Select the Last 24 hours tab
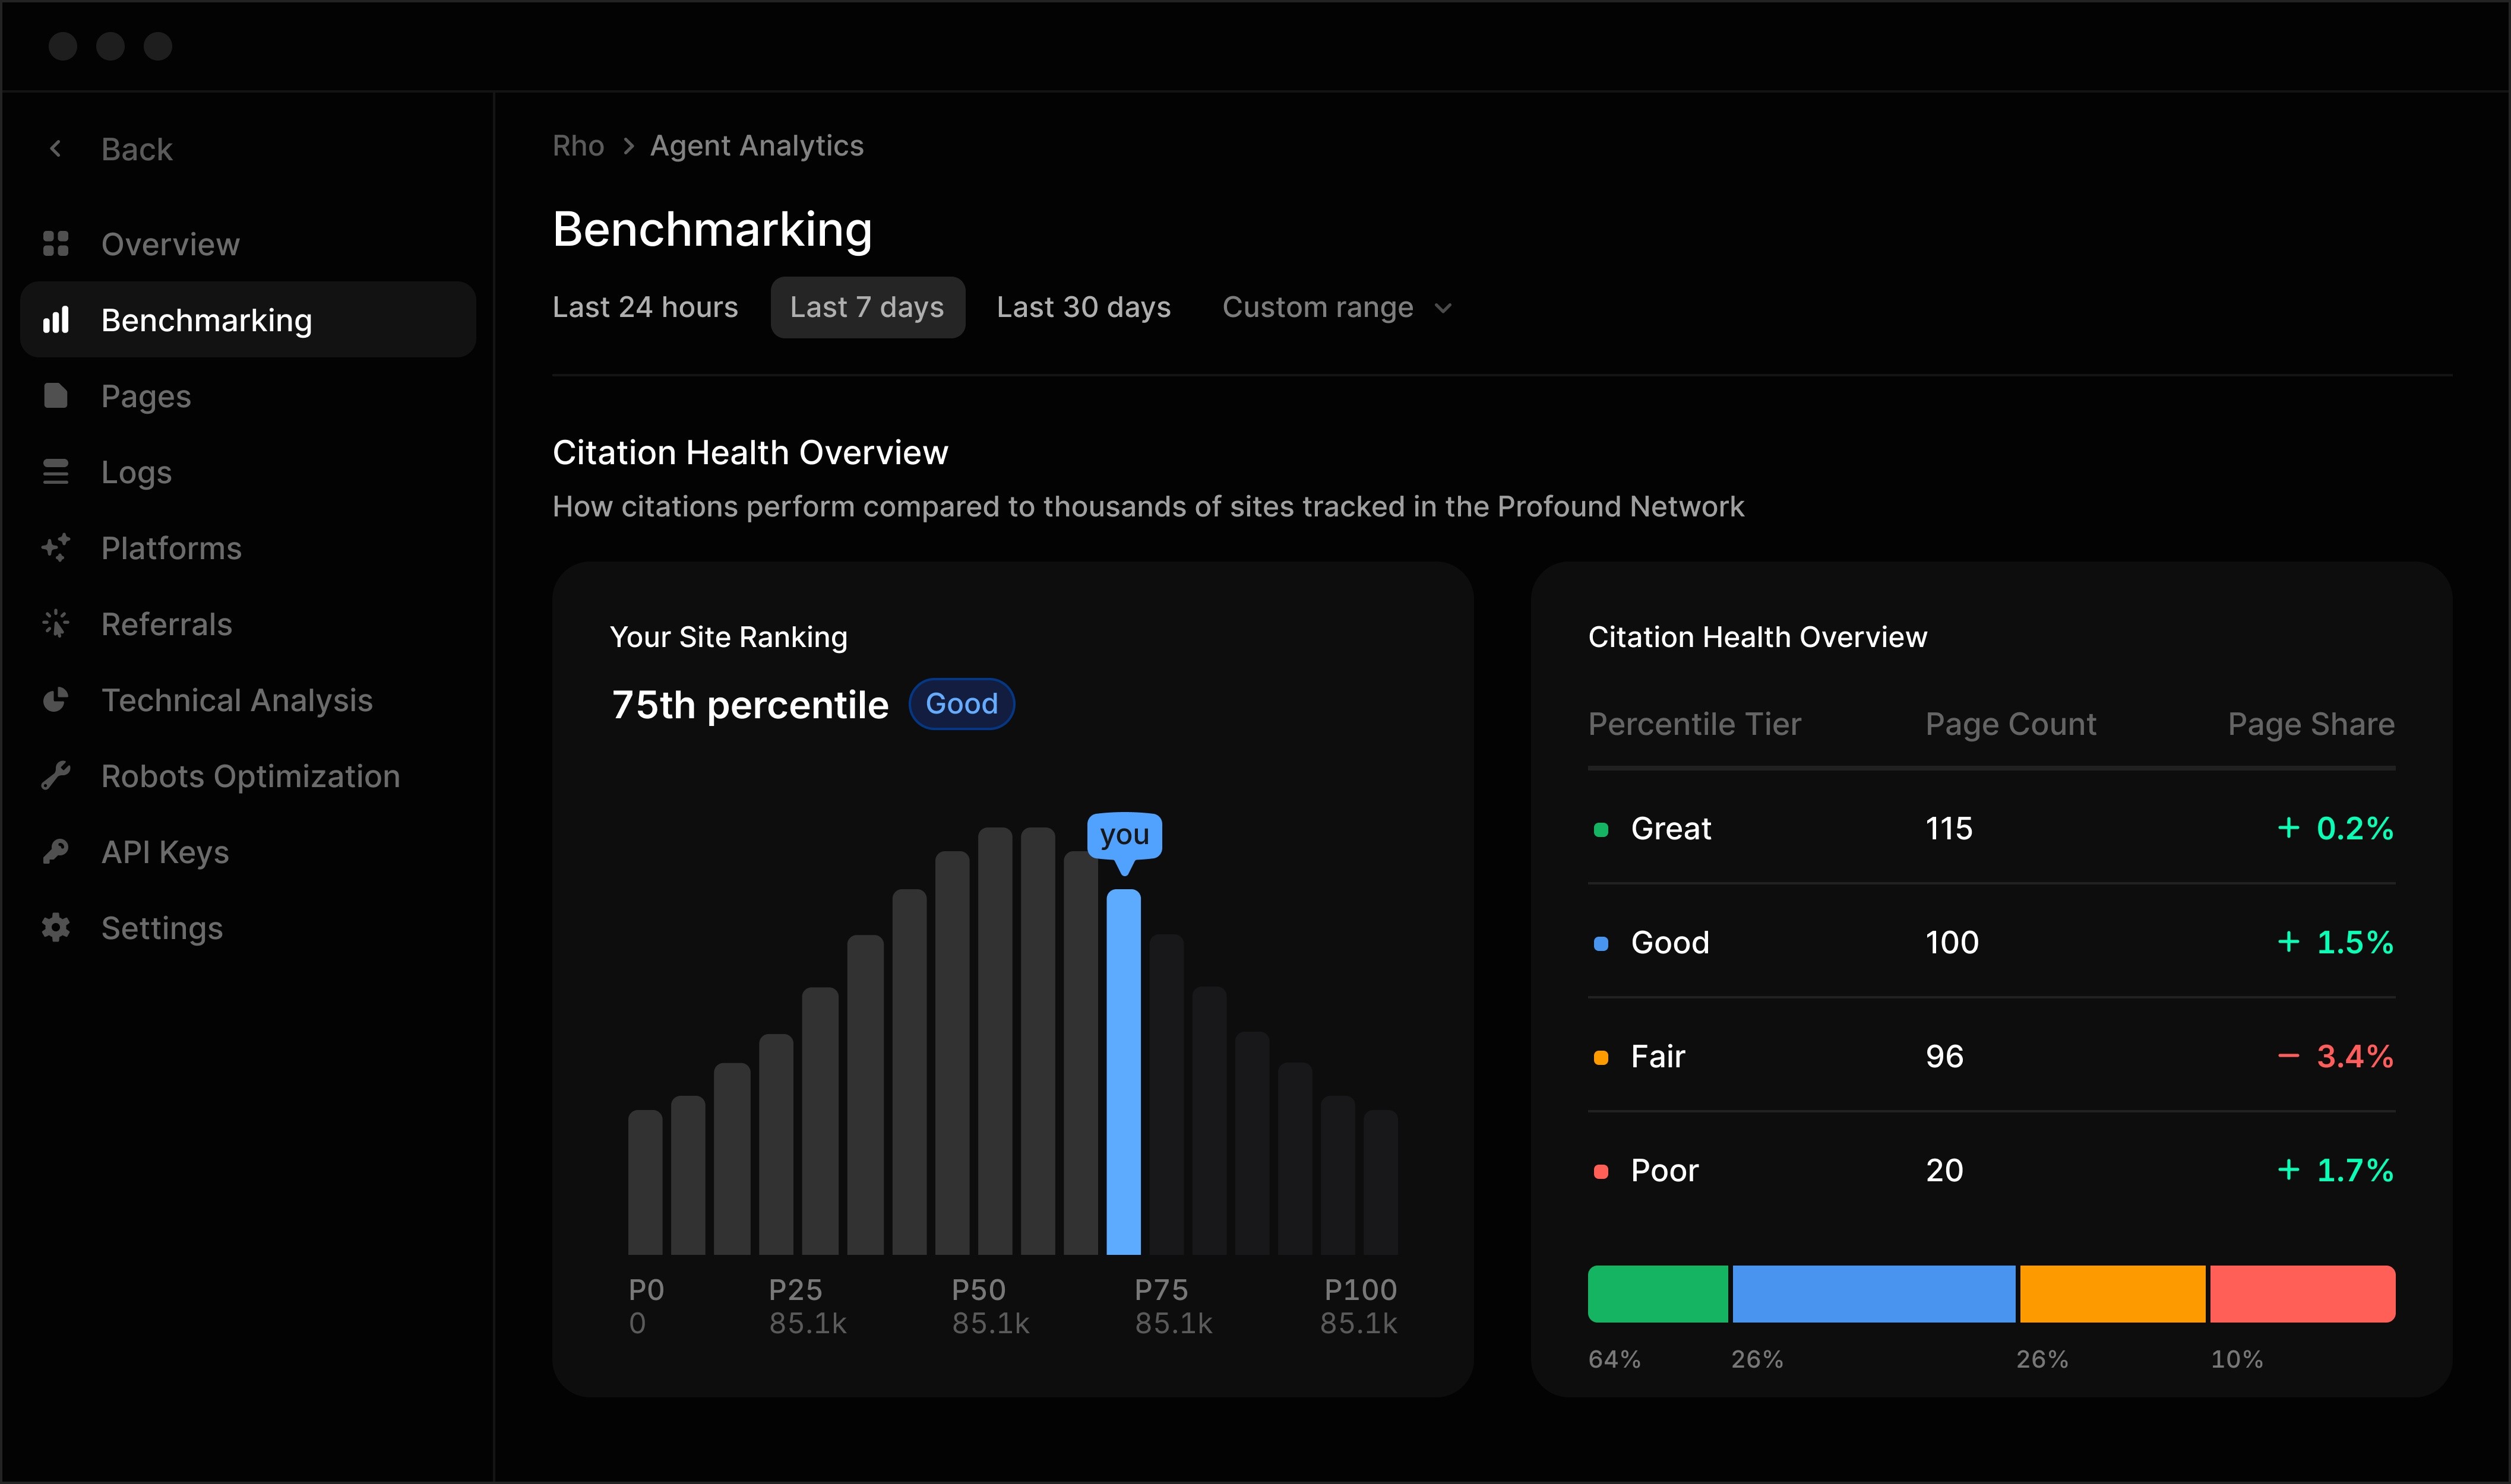The width and height of the screenshot is (2511, 1484). click(645, 307)
